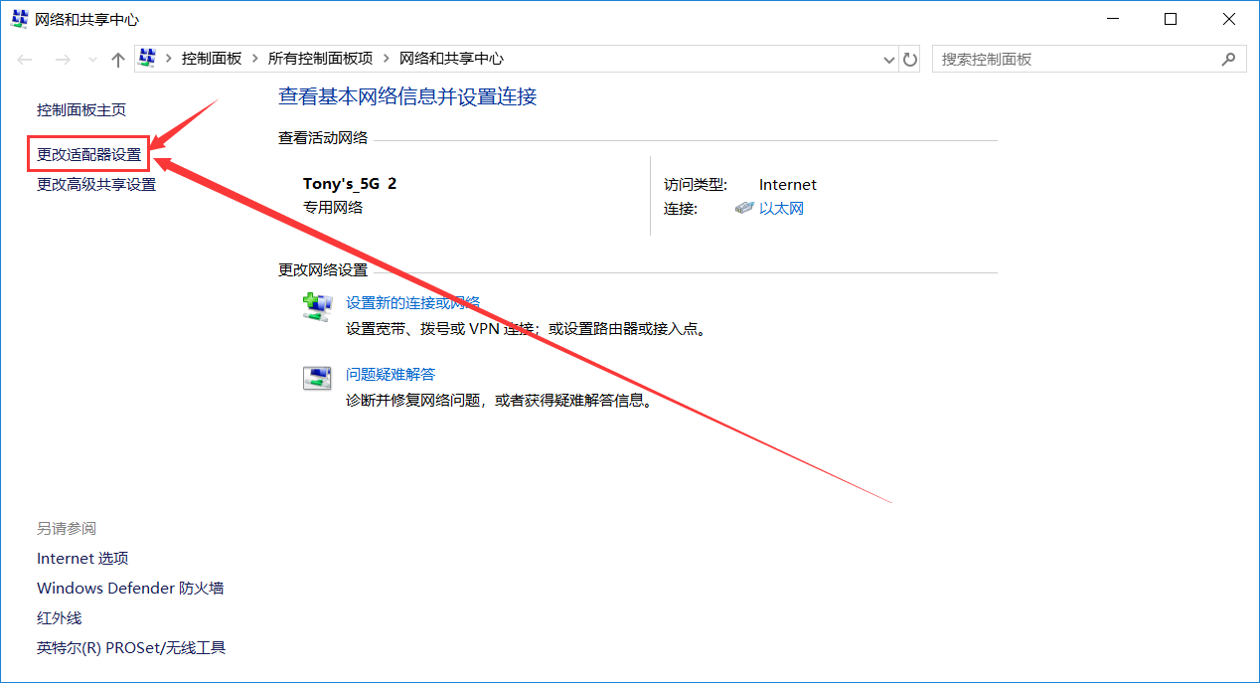1260x683 pixels.
Task: Click the troubleshoot problems icon
Action: click(317, 378)
